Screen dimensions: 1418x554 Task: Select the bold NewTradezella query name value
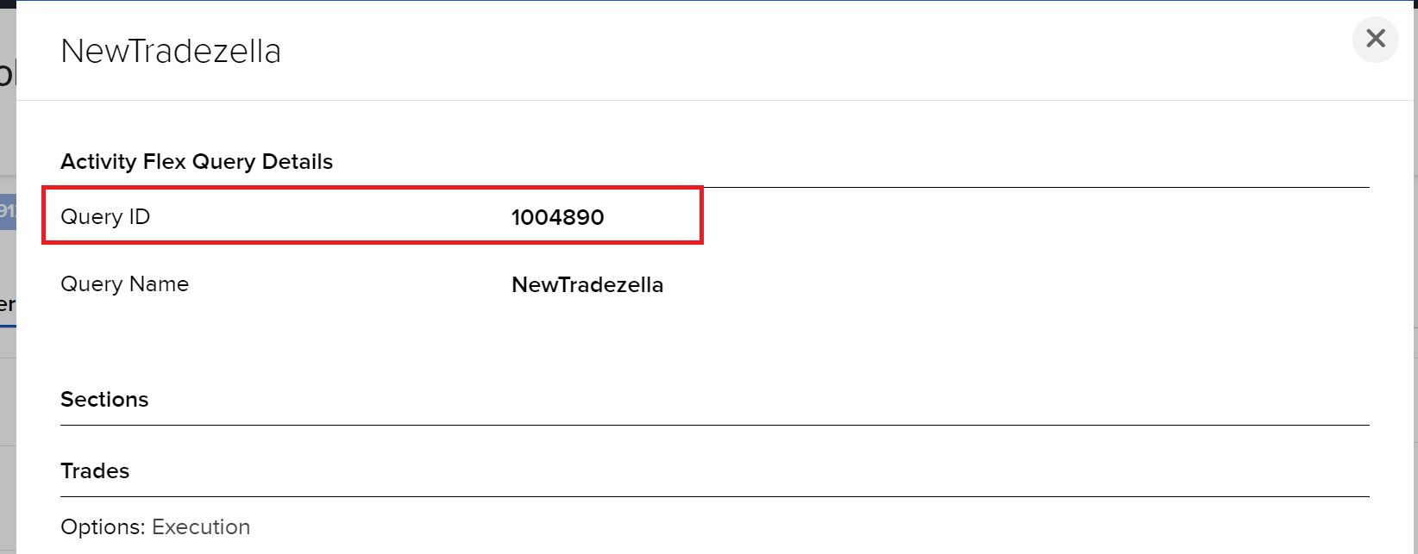tap(587, 285)
